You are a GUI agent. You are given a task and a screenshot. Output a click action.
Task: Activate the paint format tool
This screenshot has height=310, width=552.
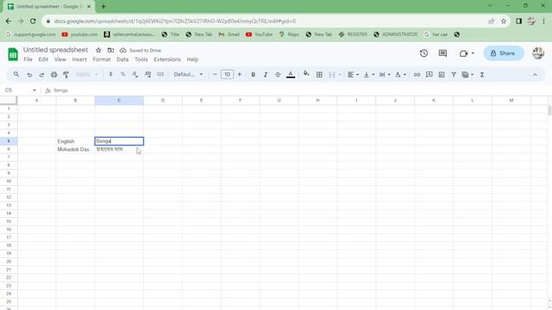pos(66,75)
